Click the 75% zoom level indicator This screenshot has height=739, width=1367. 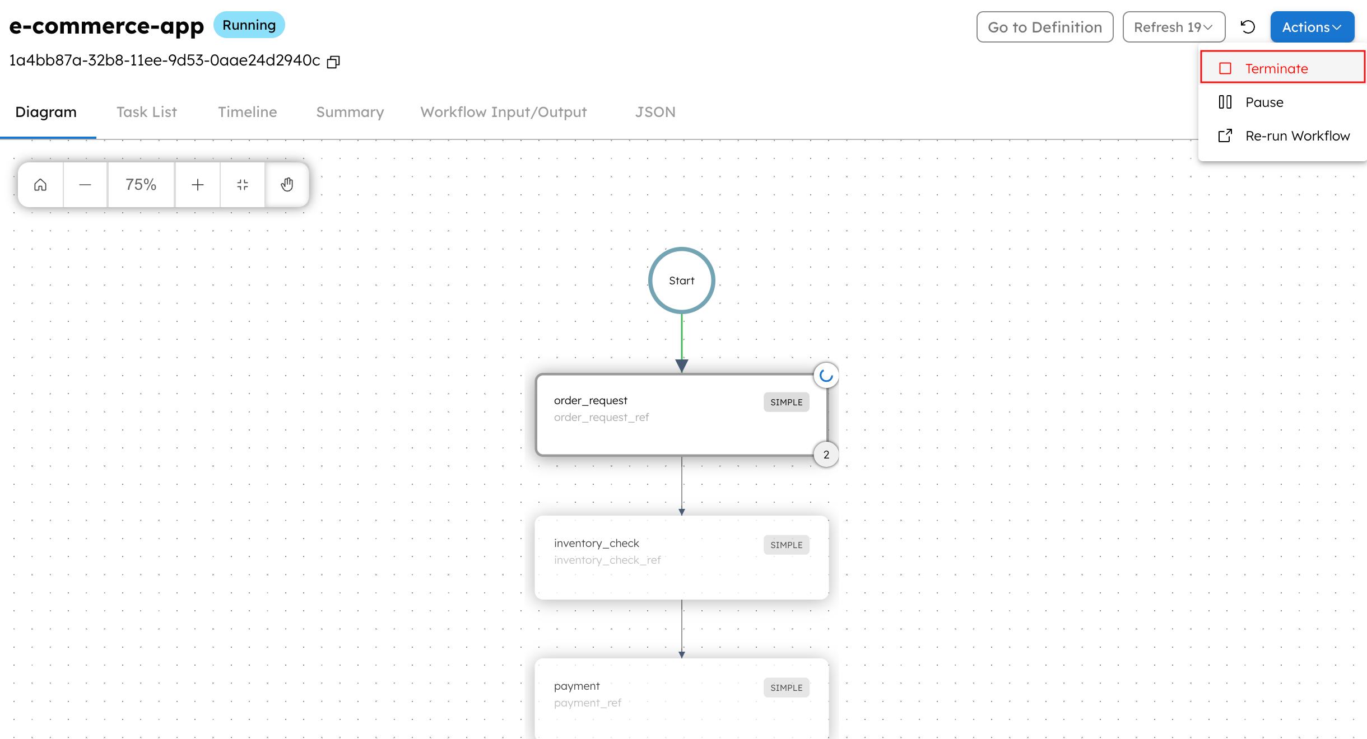tap(141, 184)
